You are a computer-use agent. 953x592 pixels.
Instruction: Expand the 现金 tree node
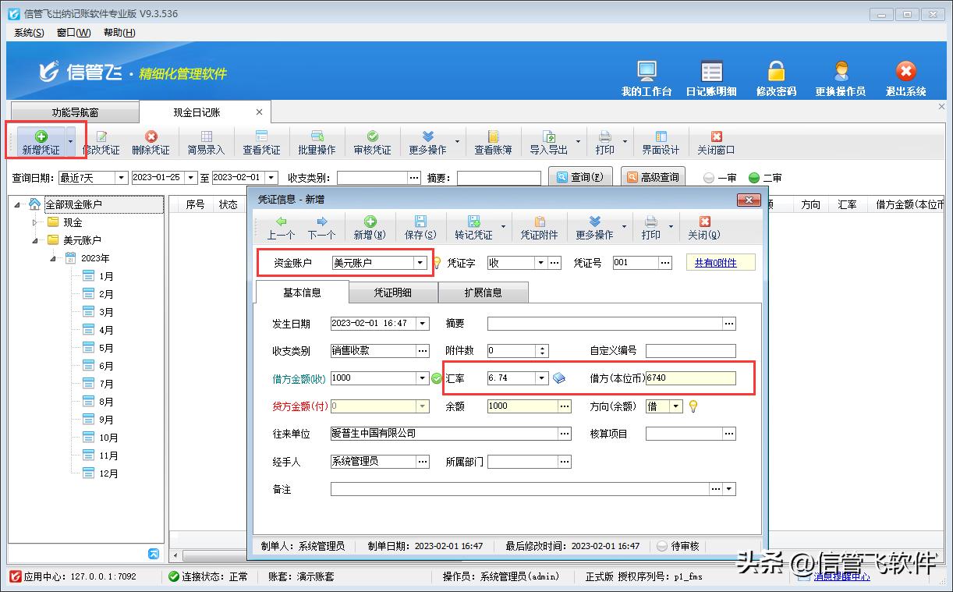[x=34, y=222]
